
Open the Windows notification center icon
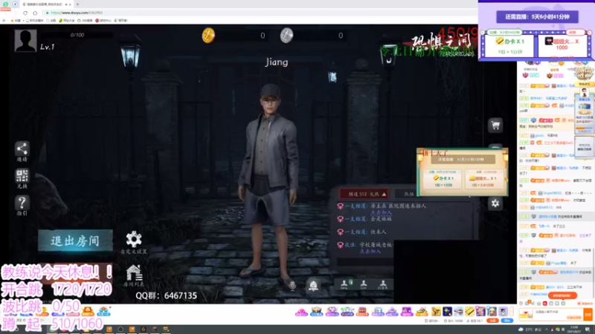click(588, 330)
